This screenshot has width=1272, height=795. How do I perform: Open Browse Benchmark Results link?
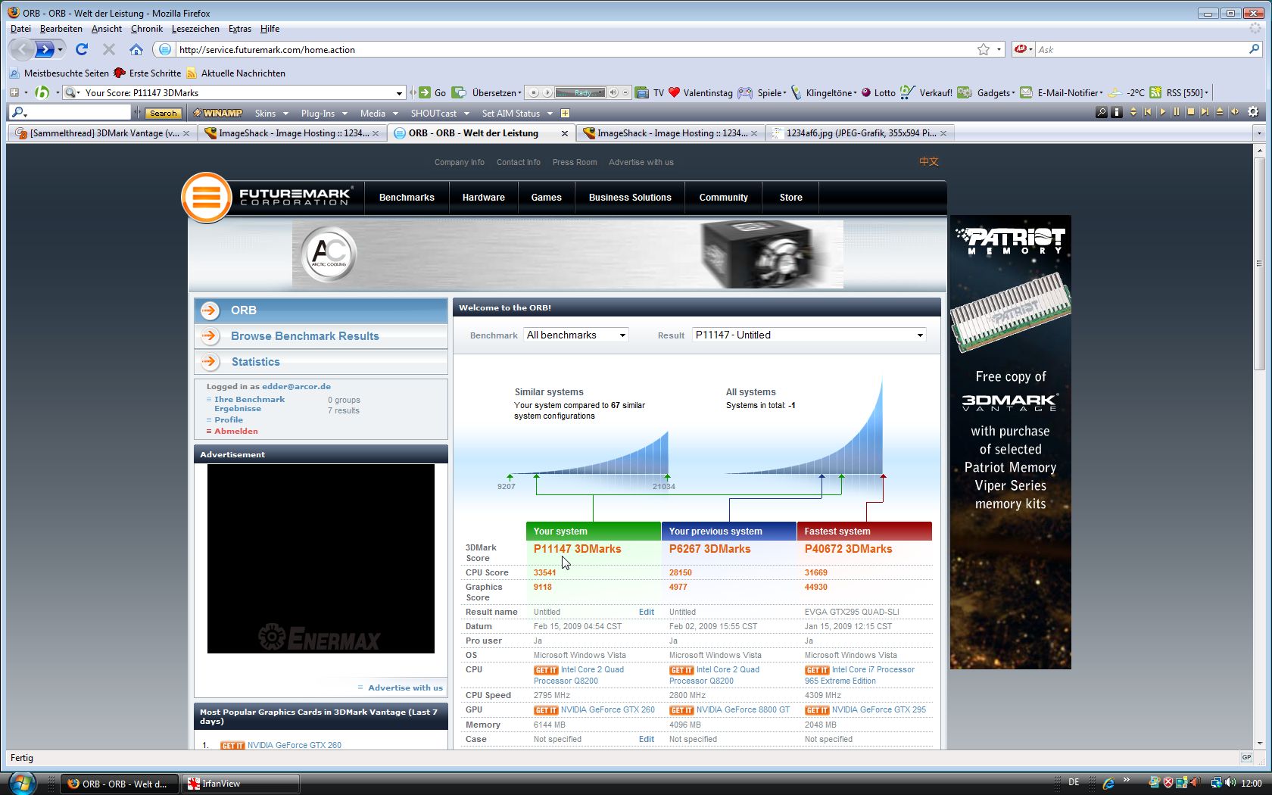[305, 336]
